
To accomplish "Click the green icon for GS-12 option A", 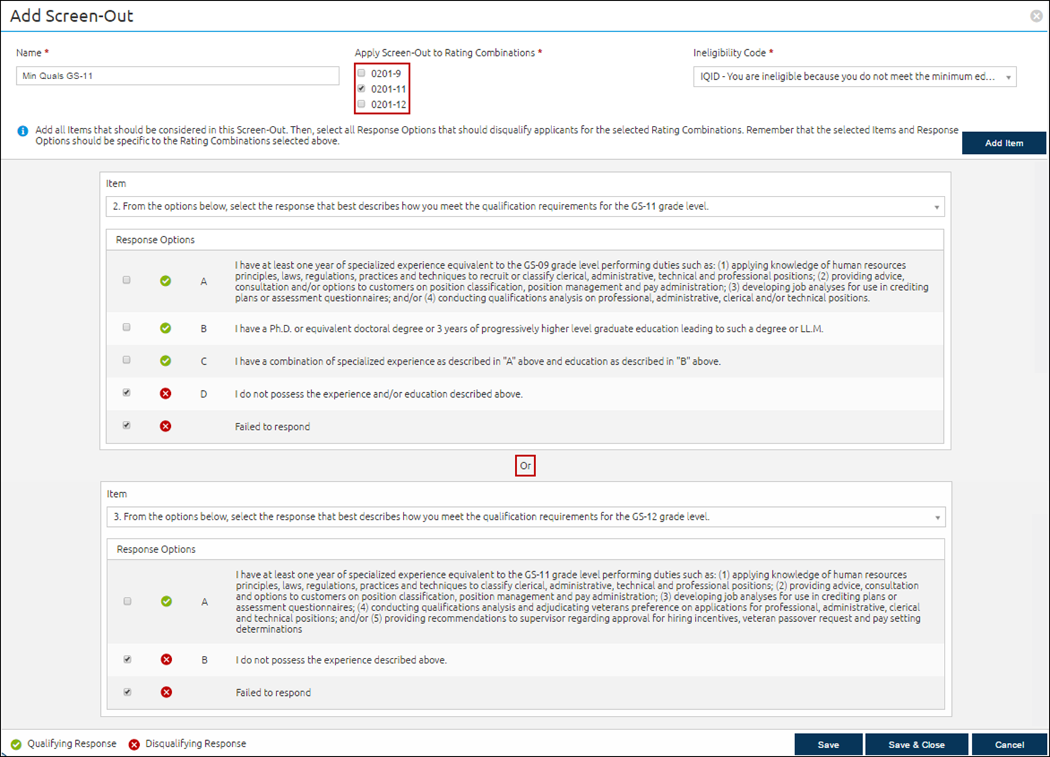I will pos(166,601).
